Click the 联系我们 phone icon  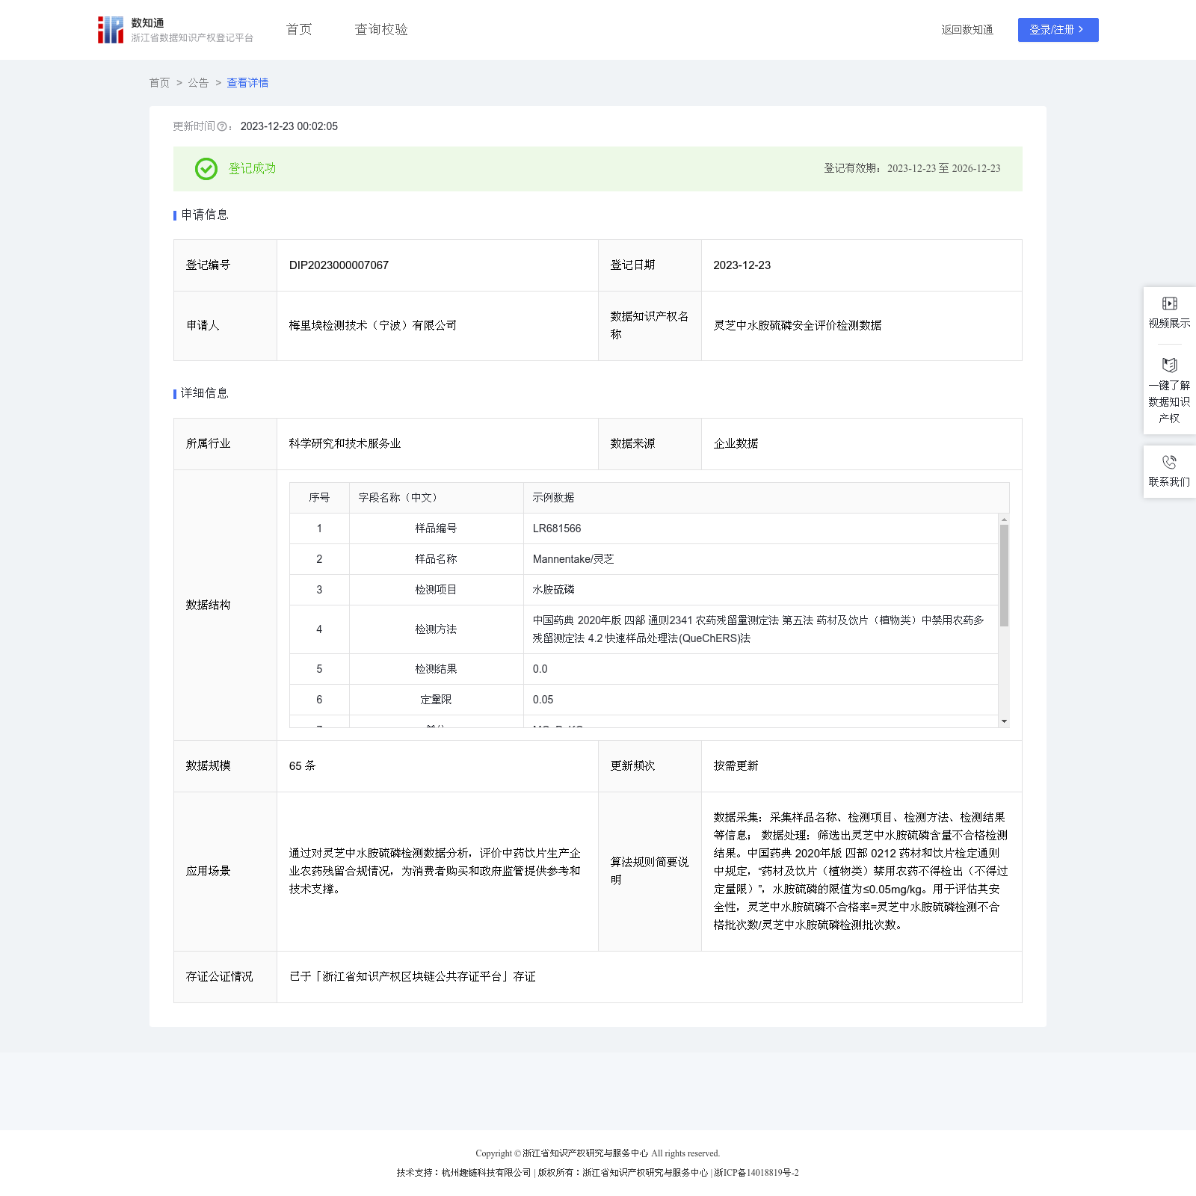[x=1169, y=462]
